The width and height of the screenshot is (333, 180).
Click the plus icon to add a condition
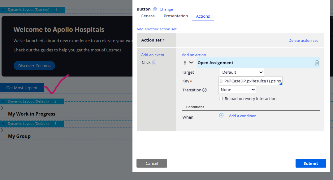[221, 115]
